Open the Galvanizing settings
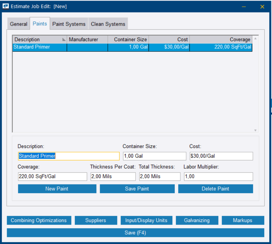This screenshot has height=244, width=272. pos(197,220)
